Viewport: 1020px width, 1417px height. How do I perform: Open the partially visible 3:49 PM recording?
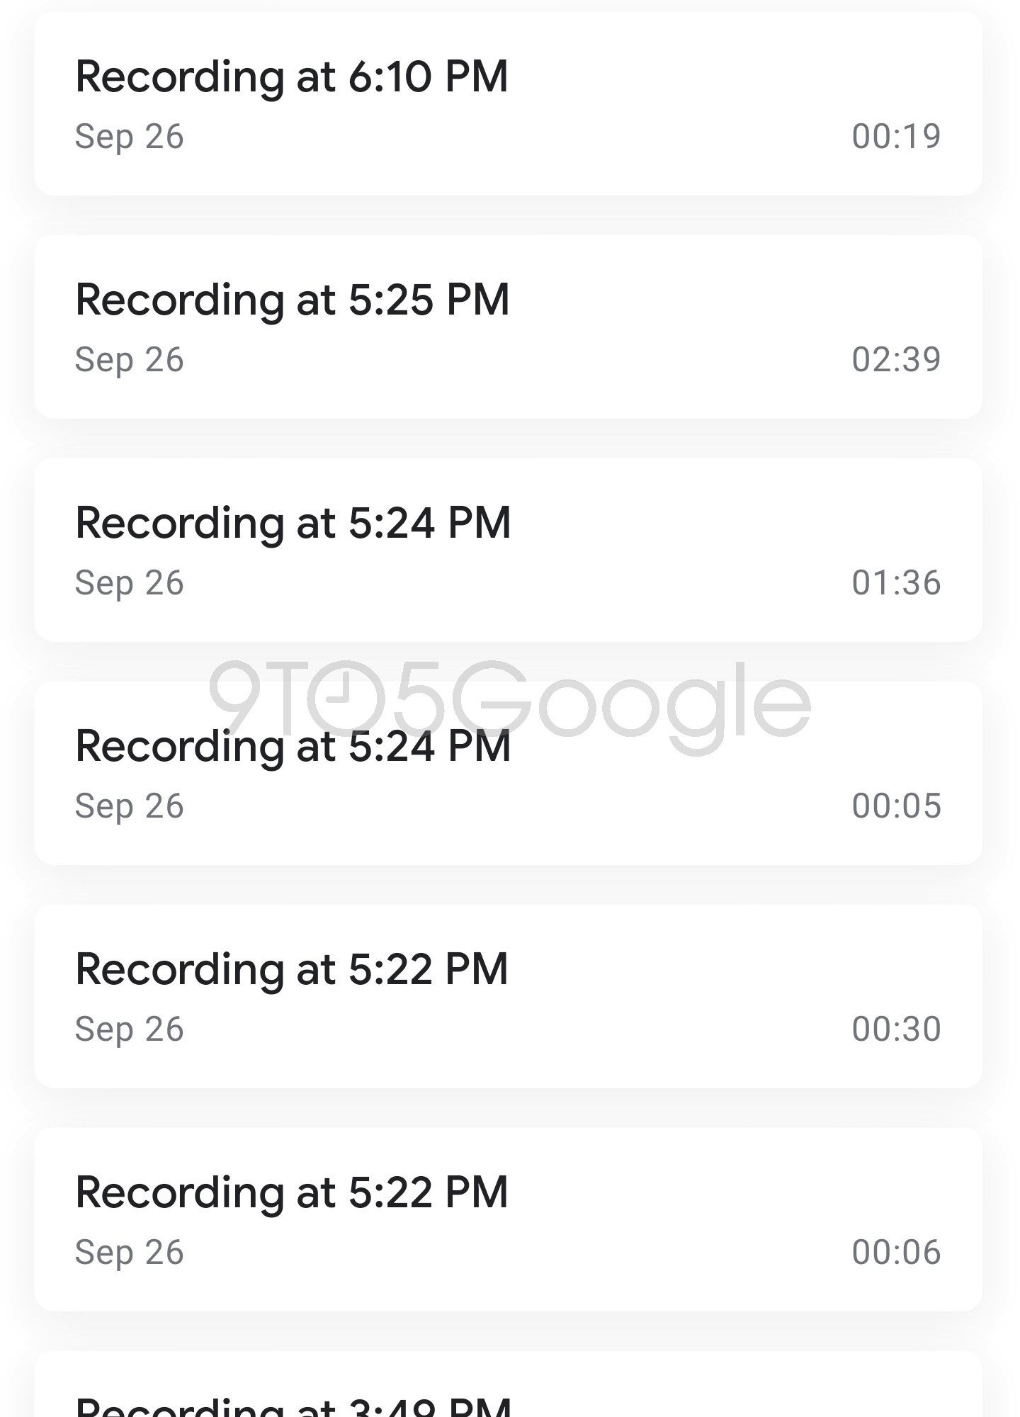click(x=293, y=1403)
